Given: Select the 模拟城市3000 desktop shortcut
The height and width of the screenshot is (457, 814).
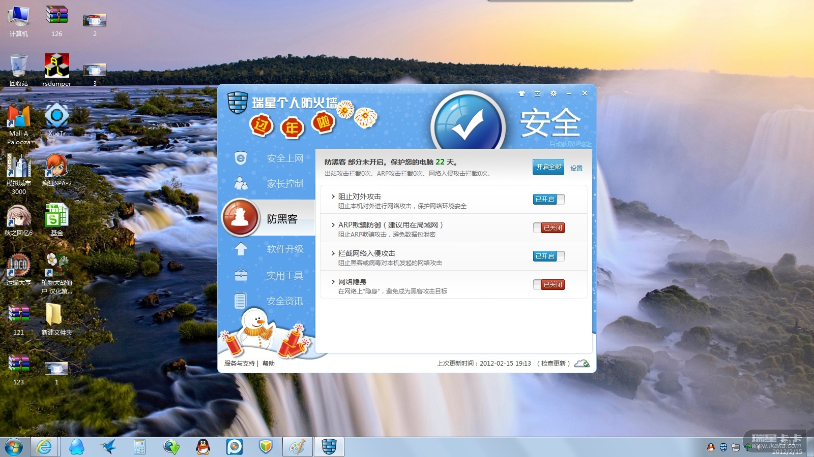Looking at the screenshot, I should tap(19, 174).
